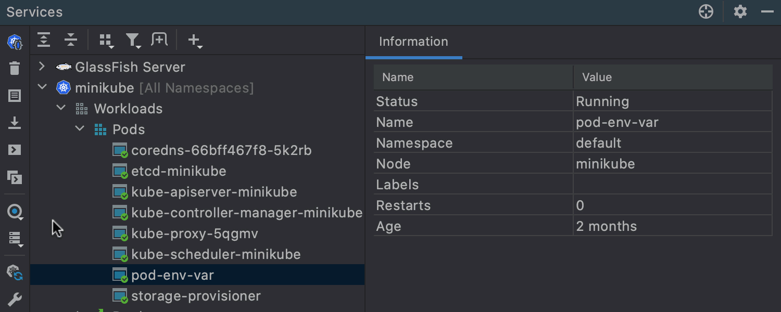Click the trash delete resource icon
This screenshot has height=312, width=781.
pyautogui.click(x=15, y=68)
